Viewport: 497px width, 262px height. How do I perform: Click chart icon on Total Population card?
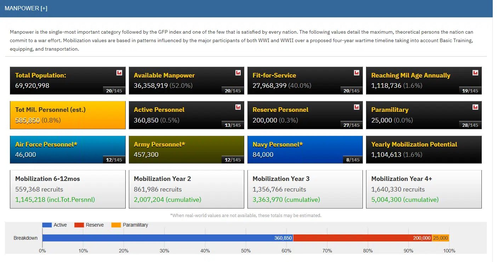pyautogui.click(x=119, y=73)
